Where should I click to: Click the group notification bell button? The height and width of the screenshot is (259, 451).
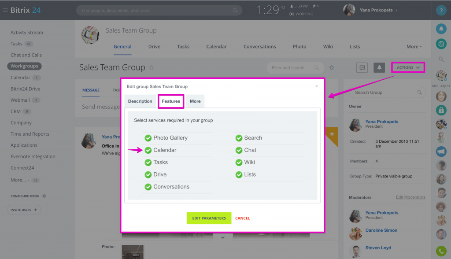(379, 68)
